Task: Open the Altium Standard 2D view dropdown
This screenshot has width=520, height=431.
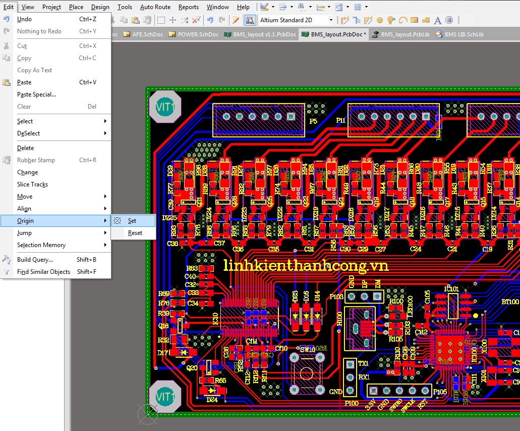Action: coord(331,20)
